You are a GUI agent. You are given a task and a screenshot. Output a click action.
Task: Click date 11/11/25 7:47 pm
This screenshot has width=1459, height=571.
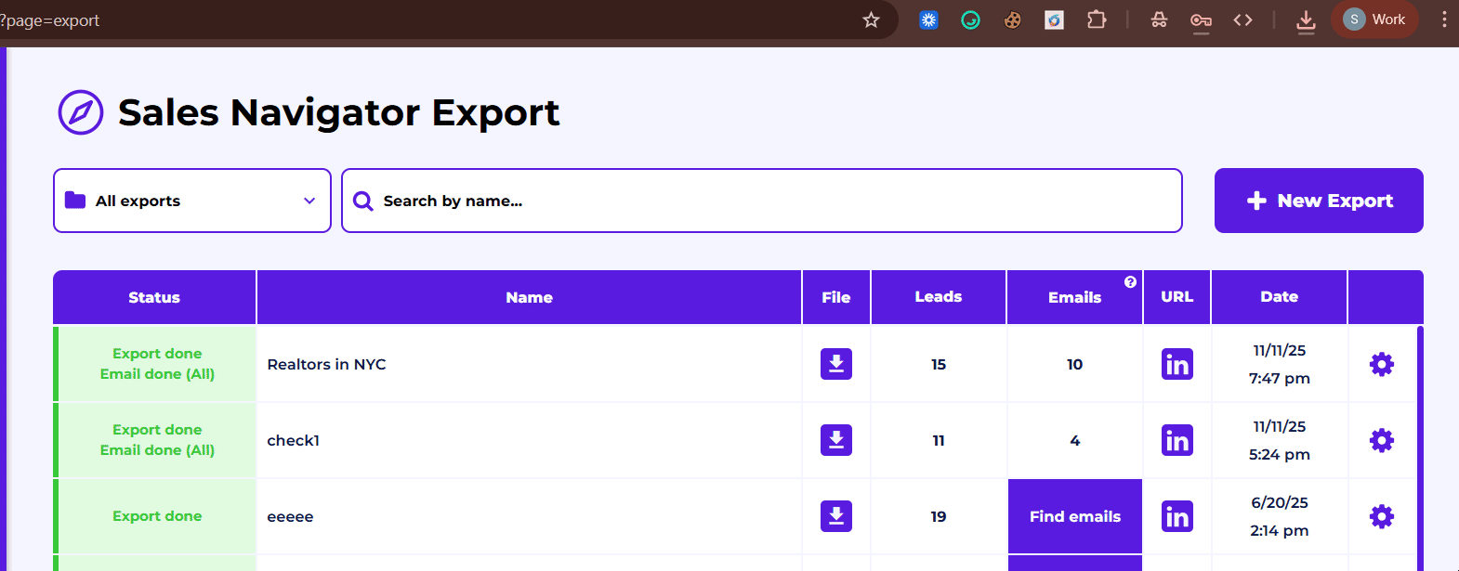[1280, 364]
